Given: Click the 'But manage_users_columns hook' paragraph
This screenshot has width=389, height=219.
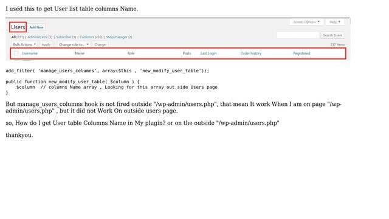Looking at the screenshot, I should pos(174,107).
